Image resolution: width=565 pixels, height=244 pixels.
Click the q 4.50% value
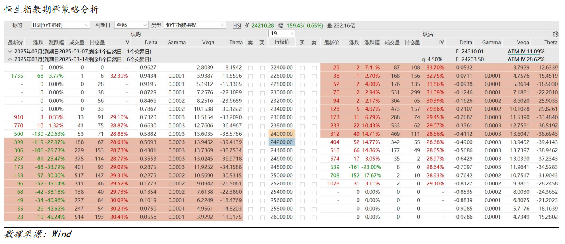(432, 59)
